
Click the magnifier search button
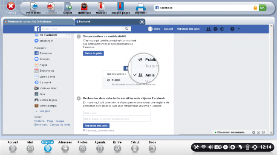(x=127, y=29)
